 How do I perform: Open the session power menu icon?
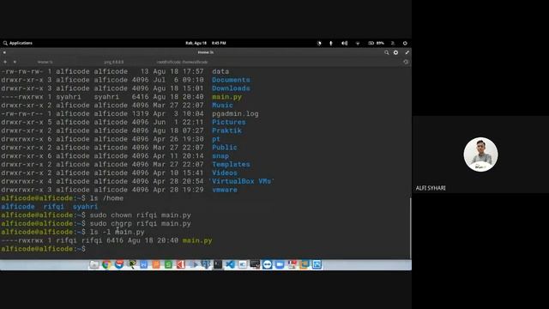pos(405,43)
